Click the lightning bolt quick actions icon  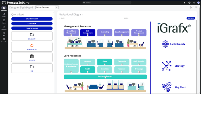coord(185,2)
